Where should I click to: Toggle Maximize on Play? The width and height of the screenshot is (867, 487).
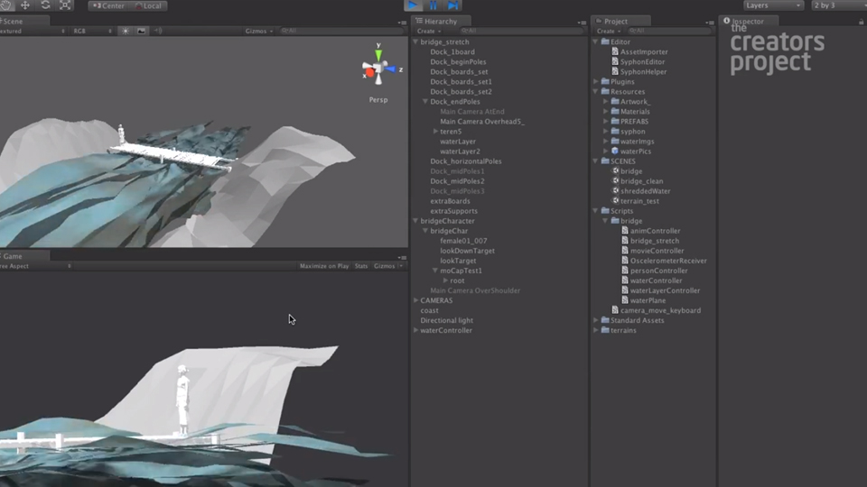pos(324,266)
